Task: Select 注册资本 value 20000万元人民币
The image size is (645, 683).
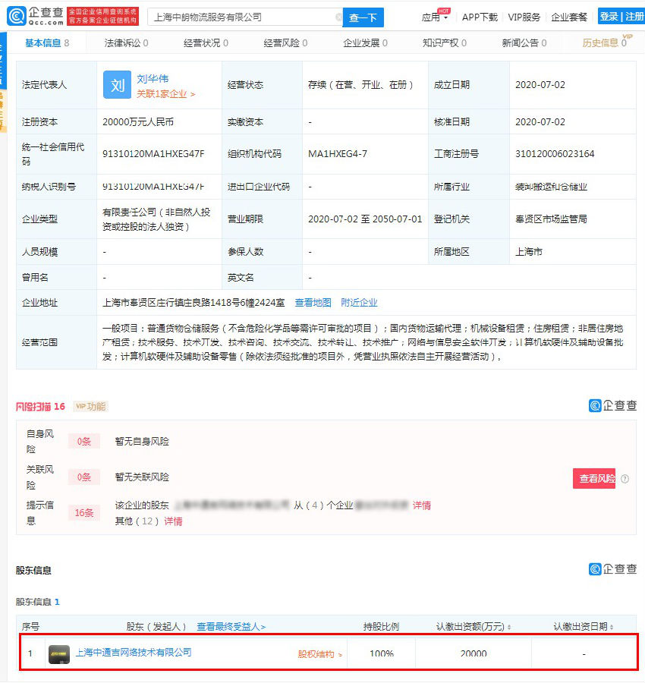Action: click(x=138, y=122)
